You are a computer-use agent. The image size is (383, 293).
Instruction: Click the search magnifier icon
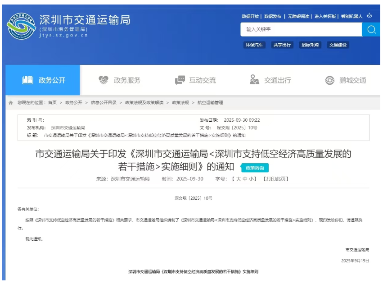pos(371,30)
